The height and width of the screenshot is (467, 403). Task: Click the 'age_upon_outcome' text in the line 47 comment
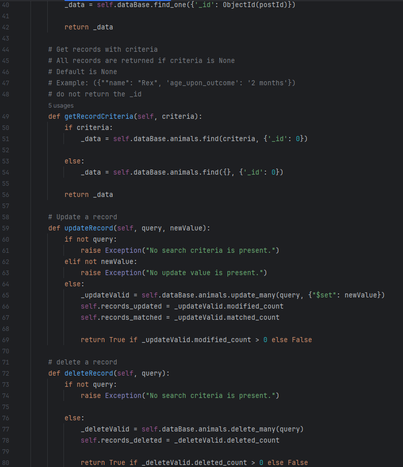click(x=202, y=83)
